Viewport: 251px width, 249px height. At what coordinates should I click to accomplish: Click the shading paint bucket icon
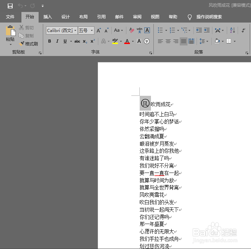(217, 41)
